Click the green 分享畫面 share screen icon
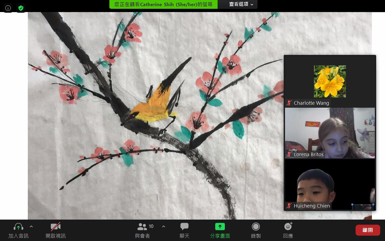 [x=220, y=226]
